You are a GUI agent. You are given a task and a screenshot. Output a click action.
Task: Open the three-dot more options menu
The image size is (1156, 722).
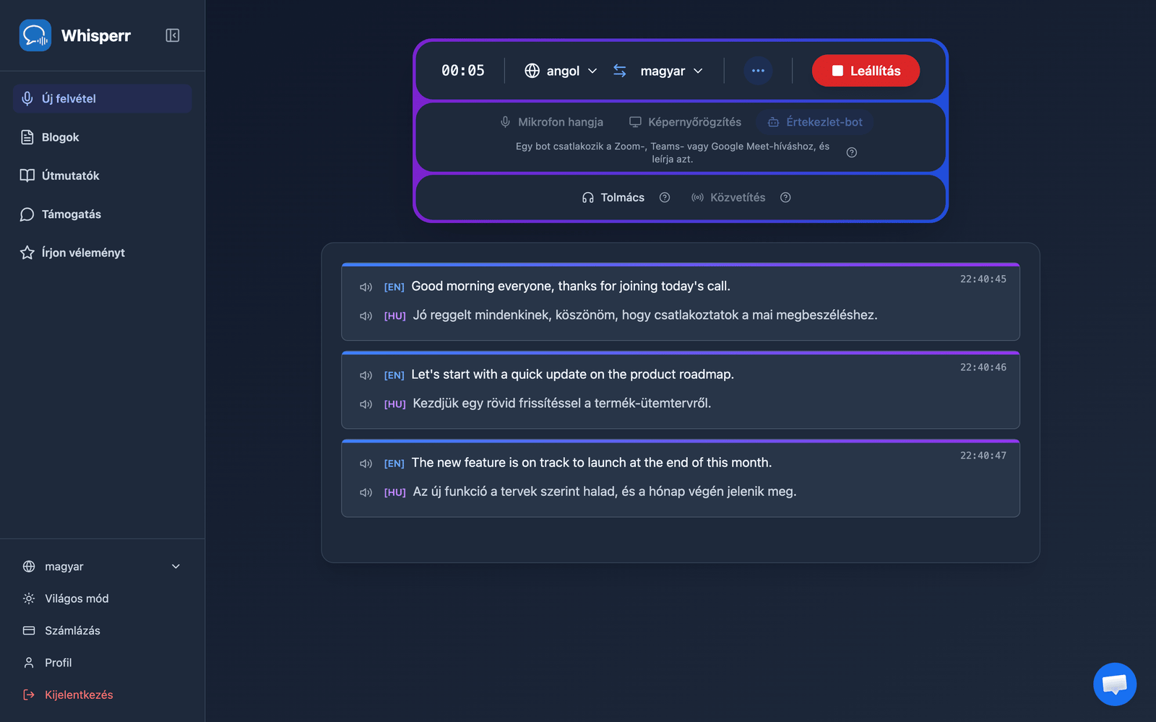758,71
